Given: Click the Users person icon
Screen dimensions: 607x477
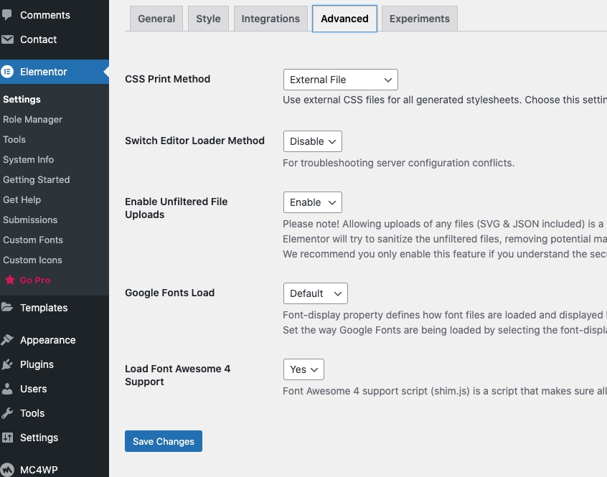Looking at the screenshot, I should pos(7,389).
